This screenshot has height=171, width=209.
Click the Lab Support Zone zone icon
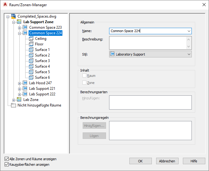coord(19,22)
